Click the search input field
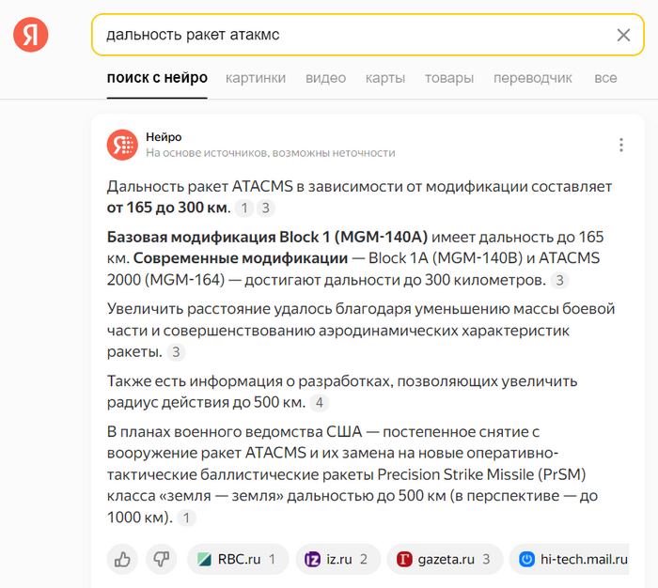 [x=348, y=36]
